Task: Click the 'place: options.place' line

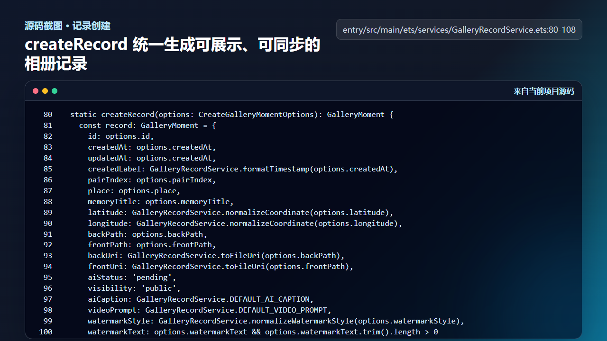Action: (x=134, y=191)
